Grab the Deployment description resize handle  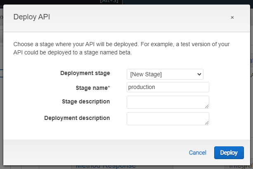pos(207,123)
